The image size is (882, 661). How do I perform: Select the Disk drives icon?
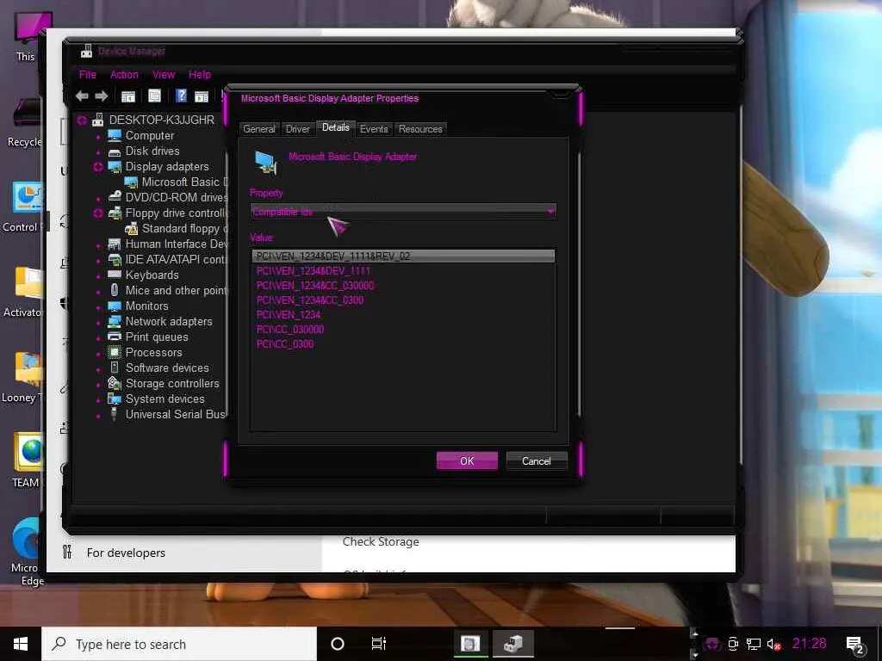click(x=115, y=151)
